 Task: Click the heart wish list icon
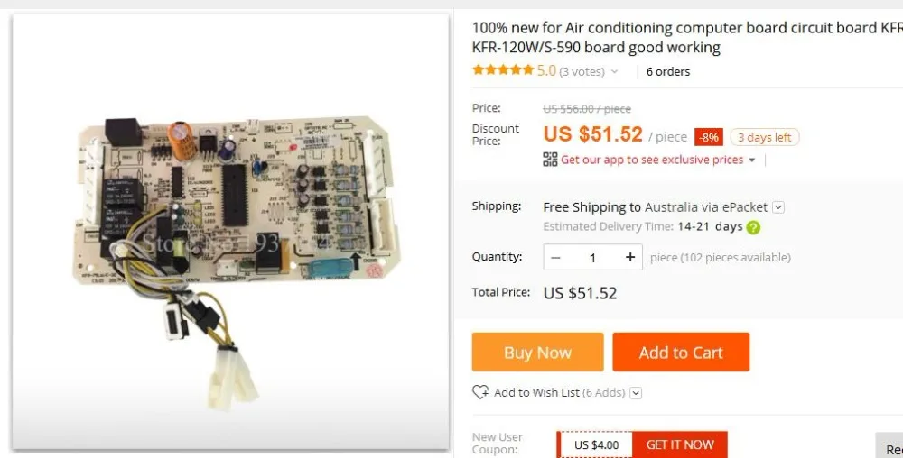tap(480, 392)
